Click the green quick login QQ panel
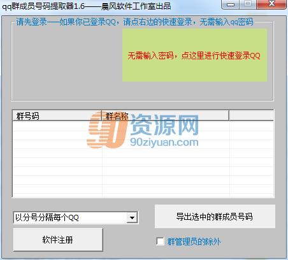 click(194, 55)
